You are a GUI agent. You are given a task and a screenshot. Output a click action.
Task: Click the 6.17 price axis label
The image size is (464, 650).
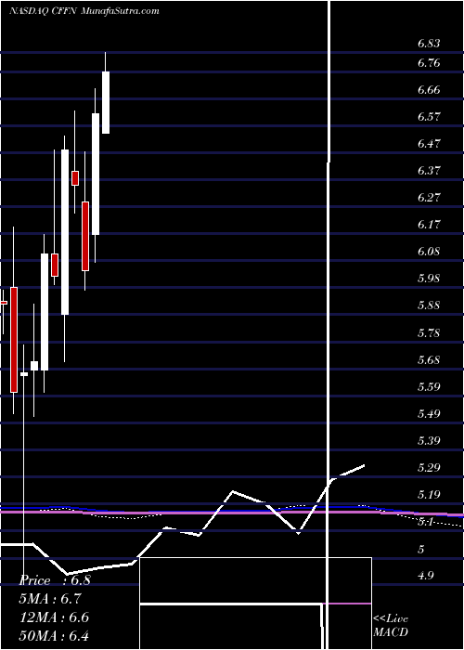click(429, 225)
